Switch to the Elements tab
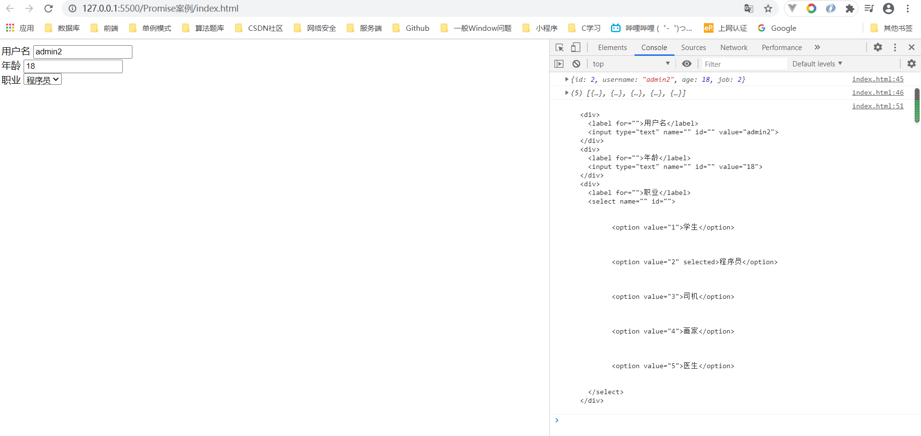The width and height of the screenshot is (921, 436). click(612, 48)
